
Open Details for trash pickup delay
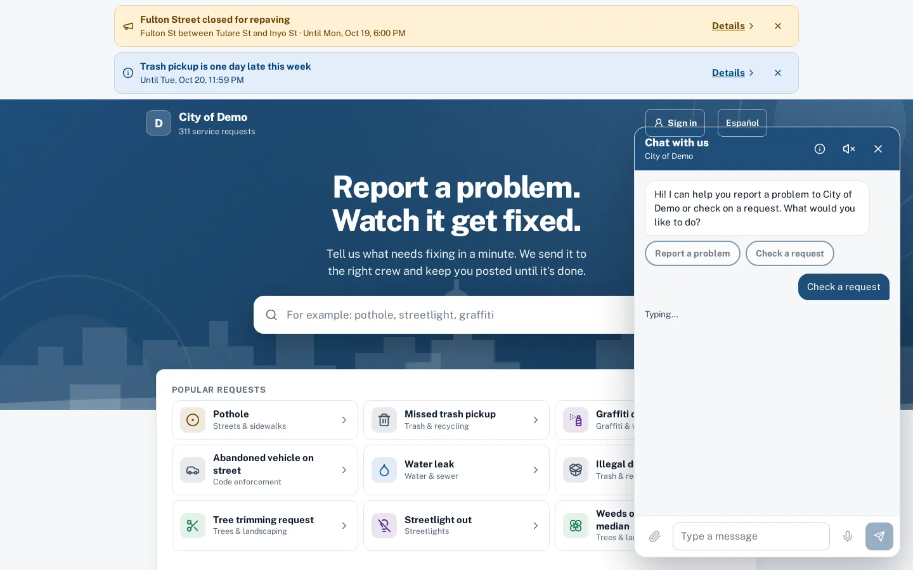pos(733,73)
